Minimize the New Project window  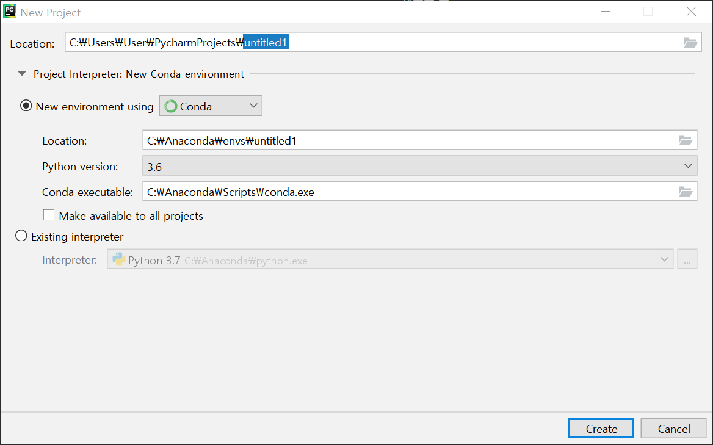click(x=606, y=12)
